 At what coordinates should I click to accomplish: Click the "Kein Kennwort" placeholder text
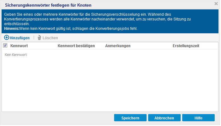(16, 55)
